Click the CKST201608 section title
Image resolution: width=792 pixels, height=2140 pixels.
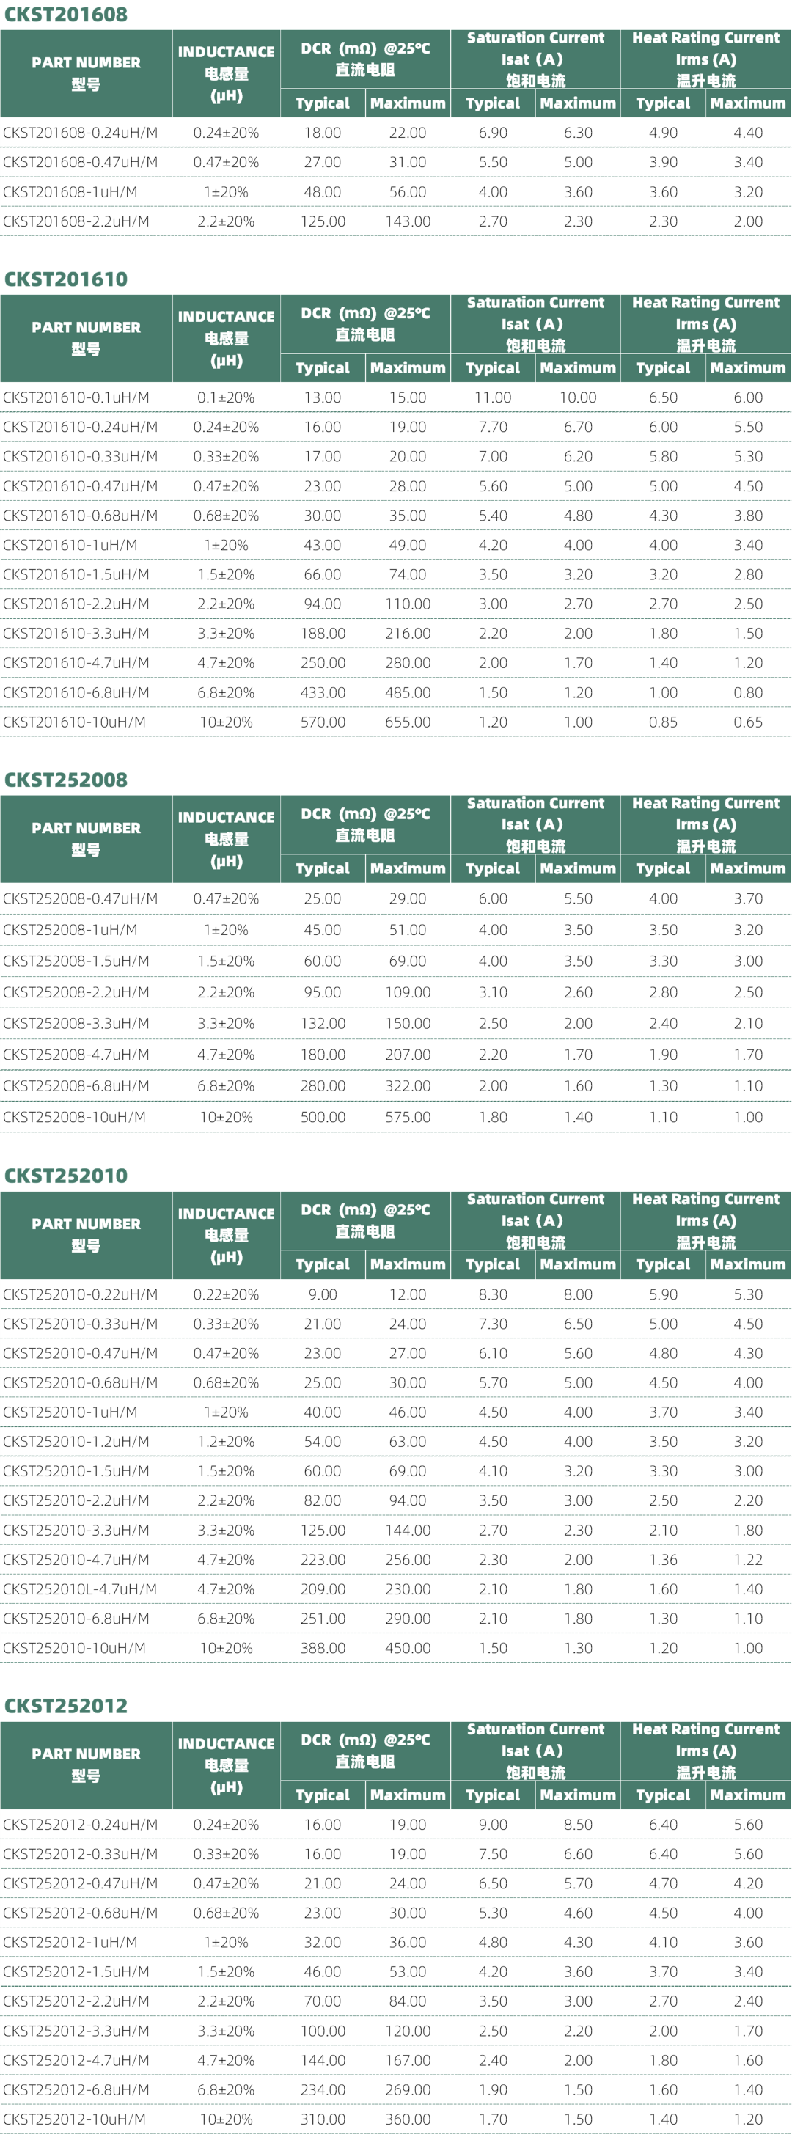pos(66,14)
